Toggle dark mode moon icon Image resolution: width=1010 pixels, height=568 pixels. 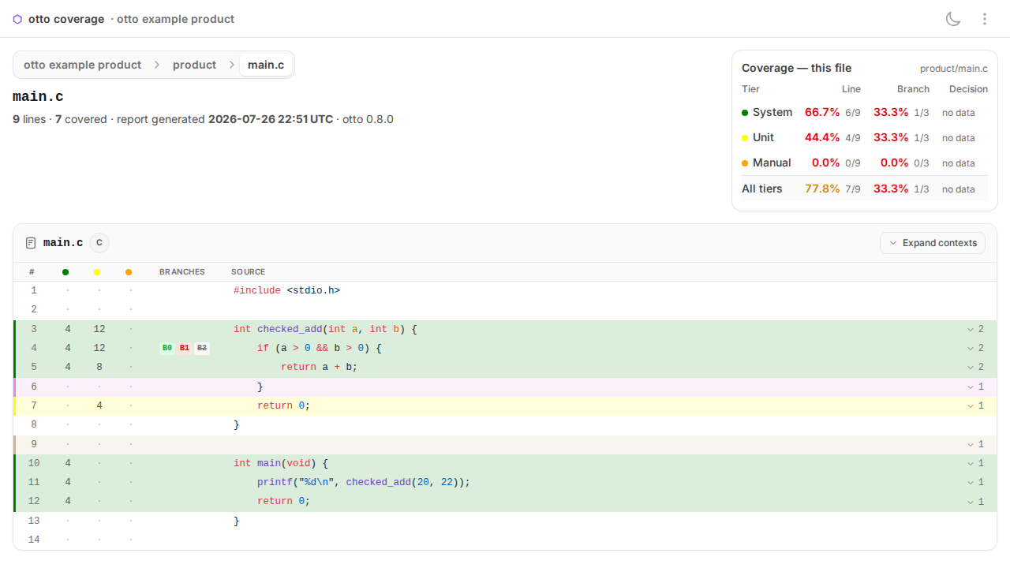tap(953, 19)
